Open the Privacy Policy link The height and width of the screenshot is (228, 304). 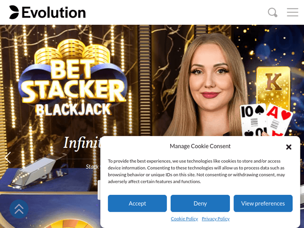(216, 219)
